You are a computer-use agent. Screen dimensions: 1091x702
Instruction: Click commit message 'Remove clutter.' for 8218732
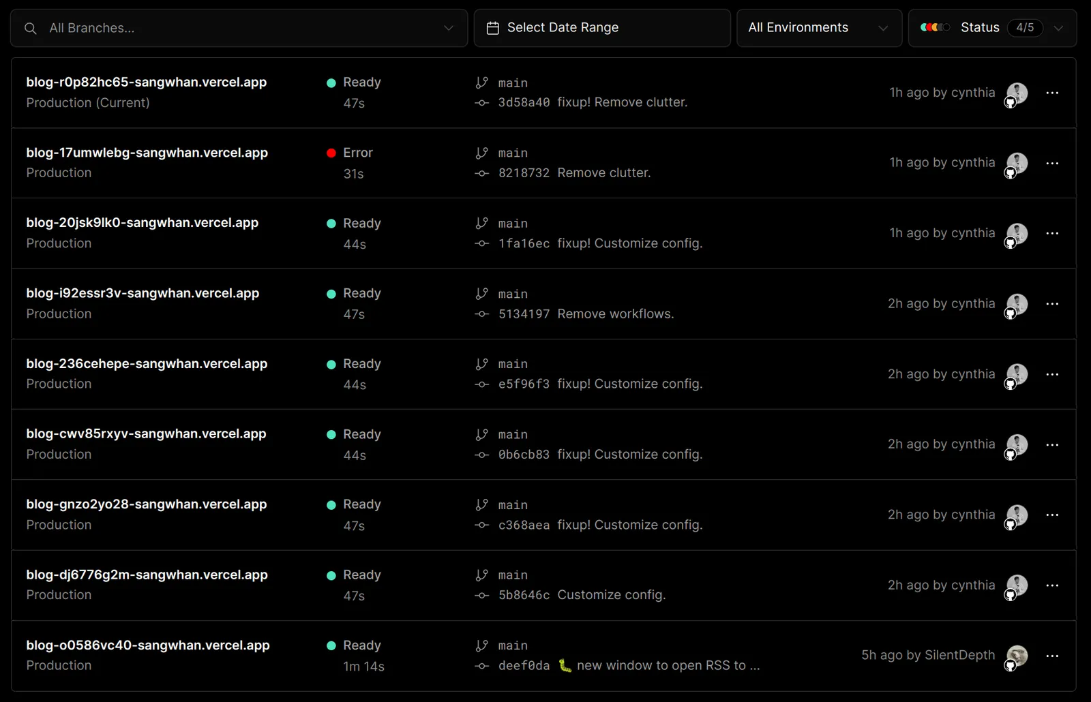pos(604,173)
